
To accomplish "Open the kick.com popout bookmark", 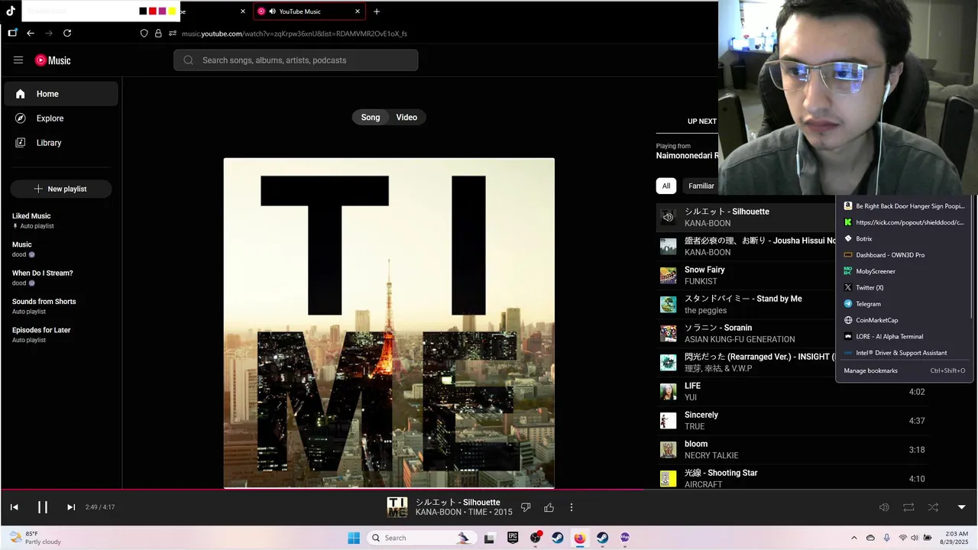I will [904, 222].
